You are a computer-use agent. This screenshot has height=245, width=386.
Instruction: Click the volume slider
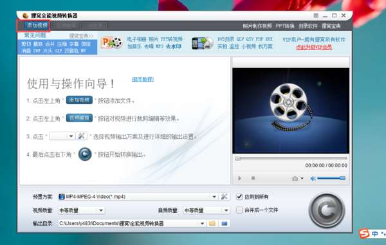pyautogui.click(x=331, y=178)
